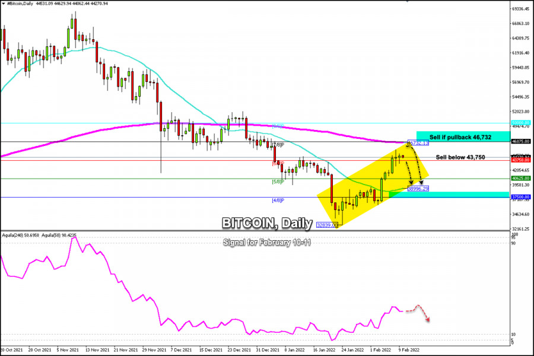Click the 43750.00 red price tag
Viewport: 534px width, 356px height.
(x=521, y=160)
